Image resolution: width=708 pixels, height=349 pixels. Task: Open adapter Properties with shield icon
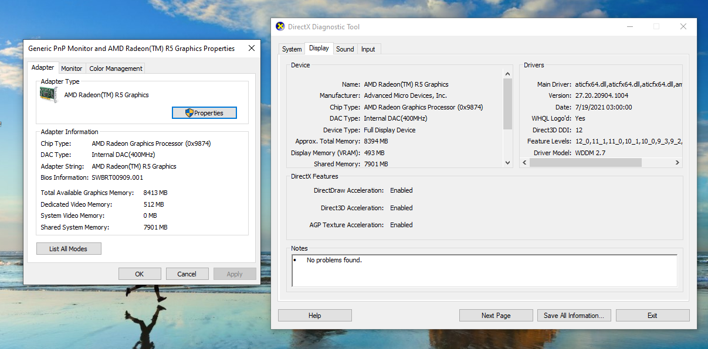pos(204,112)
